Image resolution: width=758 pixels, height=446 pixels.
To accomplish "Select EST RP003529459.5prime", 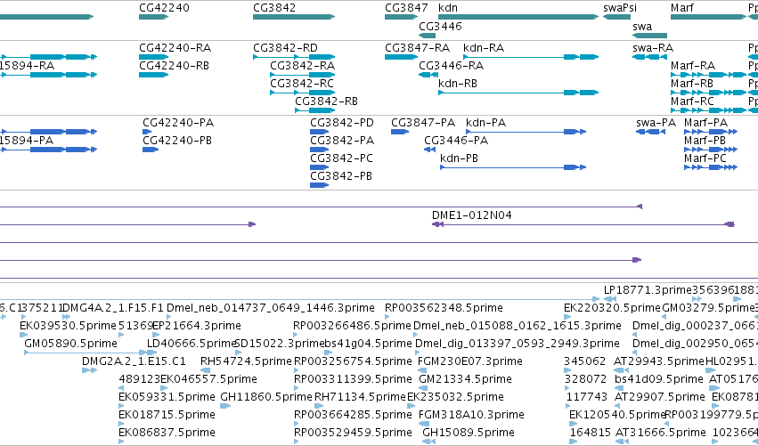I will point(353,433).
